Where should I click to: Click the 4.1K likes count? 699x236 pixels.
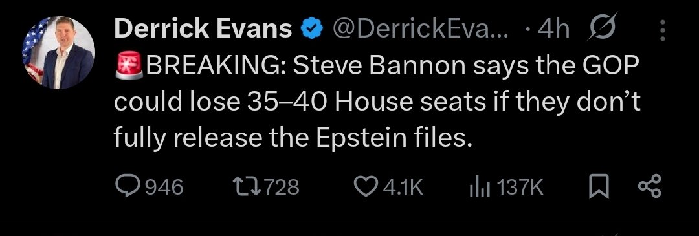click(x=403, y=187)
